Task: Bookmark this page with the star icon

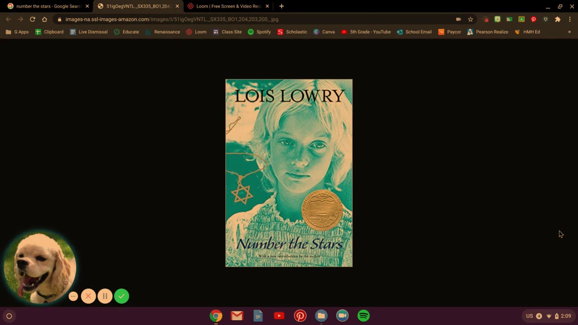Action: [x=471, y=19]
